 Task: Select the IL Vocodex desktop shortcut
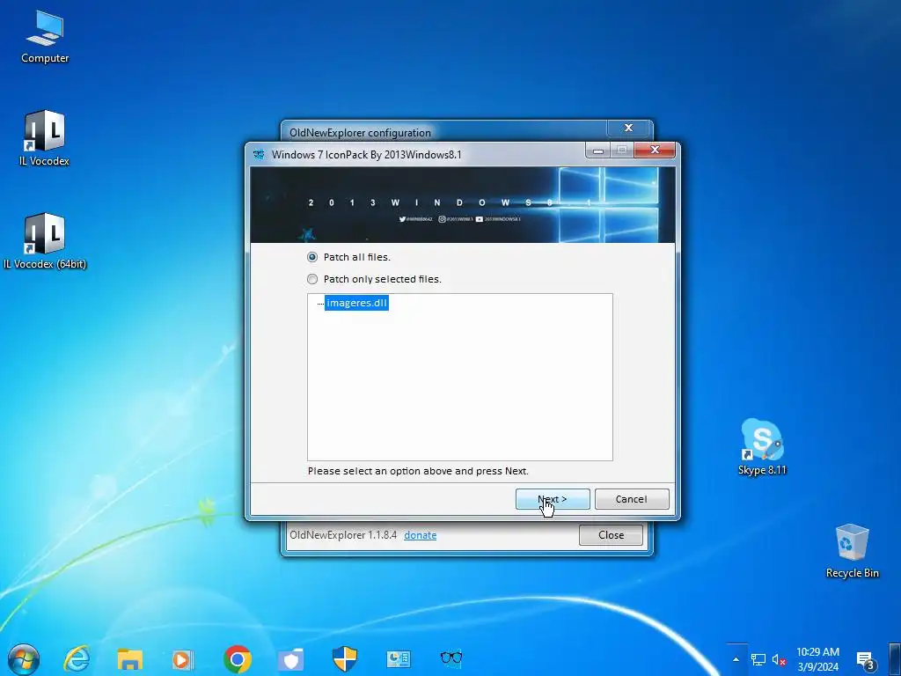pyautogui.click(x=44, y=138)
